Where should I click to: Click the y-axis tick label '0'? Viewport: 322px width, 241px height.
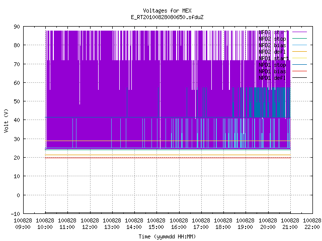click(18, 195)
